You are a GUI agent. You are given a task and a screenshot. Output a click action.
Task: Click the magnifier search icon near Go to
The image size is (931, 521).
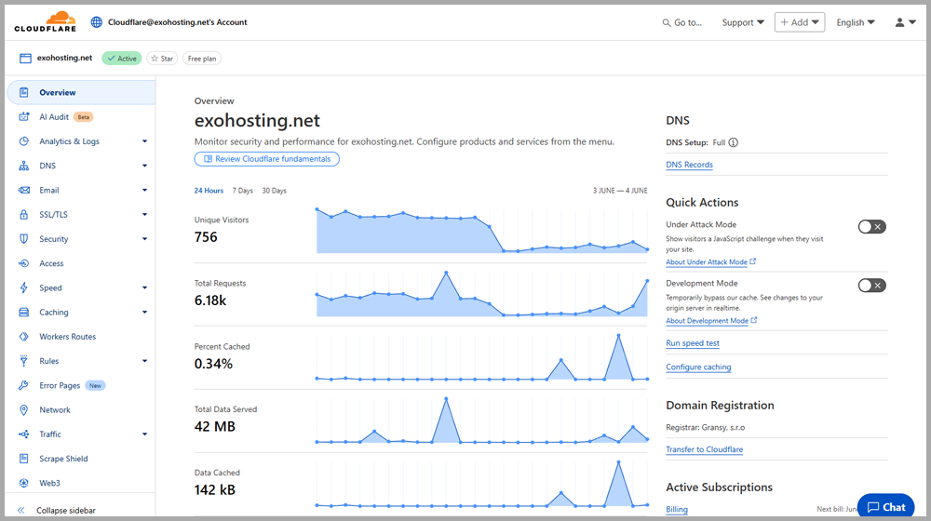667,22
